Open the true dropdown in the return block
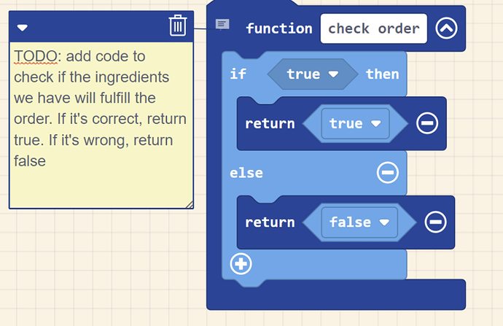 pyautogui.click(x=356, y=123)
